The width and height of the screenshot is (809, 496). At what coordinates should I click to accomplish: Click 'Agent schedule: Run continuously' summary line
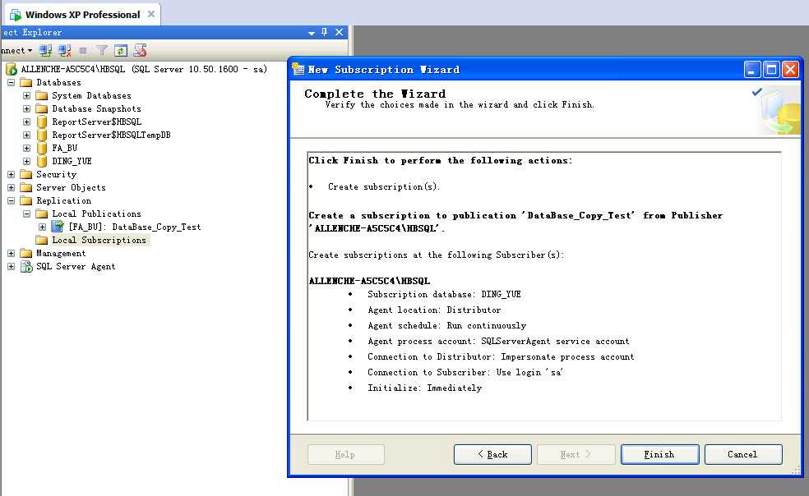pos(446,325)
